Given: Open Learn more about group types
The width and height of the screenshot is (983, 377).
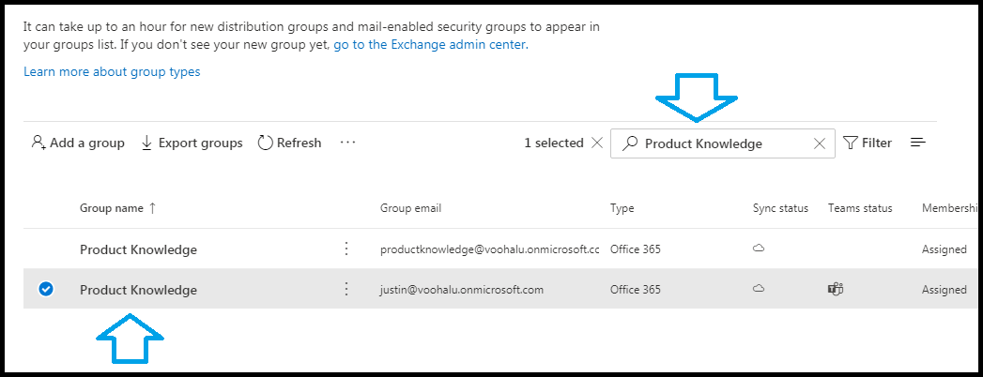Looking at the screenshot, I should click(x=112, y=71).
